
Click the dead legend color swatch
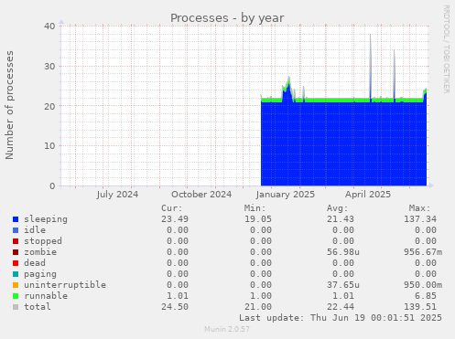(x=16, y=263)
